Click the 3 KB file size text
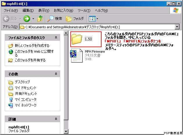 pos(88,59)
